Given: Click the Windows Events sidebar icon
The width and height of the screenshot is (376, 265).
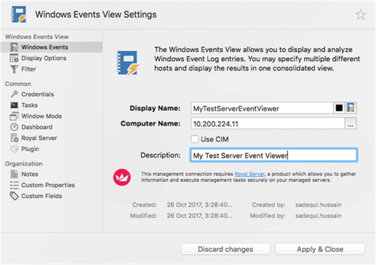Looking at the screenshot, I should click(x=14, y=47).
